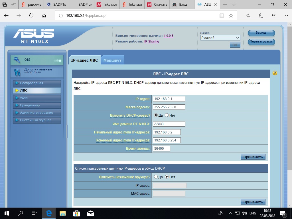Open Mail app from taskbar
This screenshot has height=219, width=292.
tap(91, 213)
